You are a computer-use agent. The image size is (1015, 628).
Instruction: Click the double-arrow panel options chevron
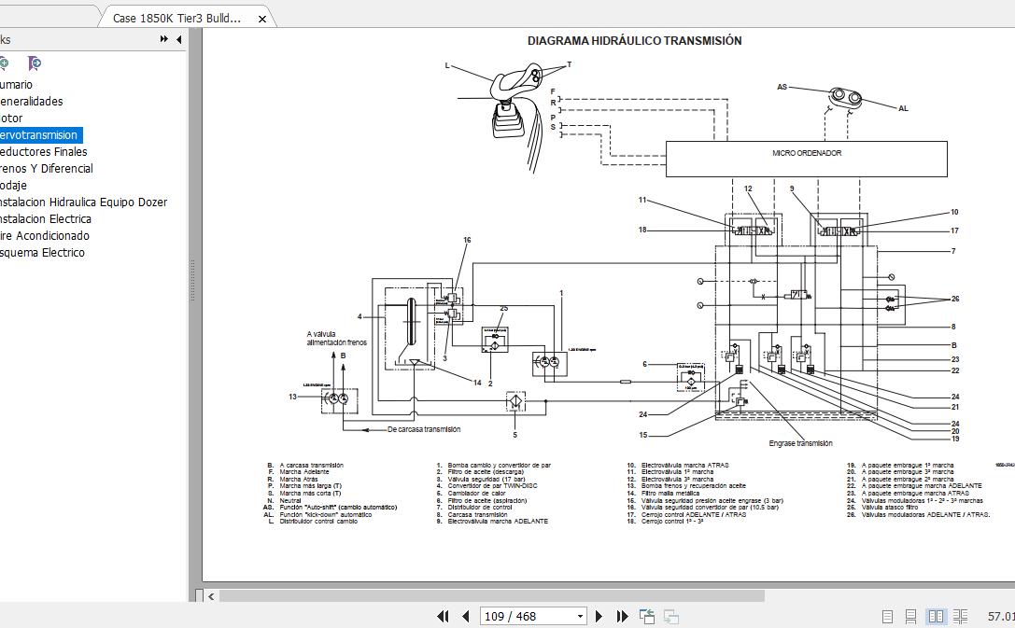[x=162, y=39]
